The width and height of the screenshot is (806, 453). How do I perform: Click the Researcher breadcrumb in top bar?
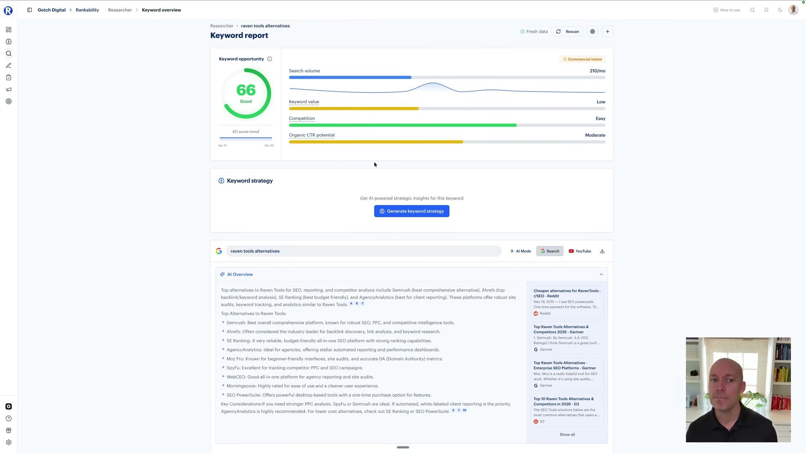pos(120,10)
